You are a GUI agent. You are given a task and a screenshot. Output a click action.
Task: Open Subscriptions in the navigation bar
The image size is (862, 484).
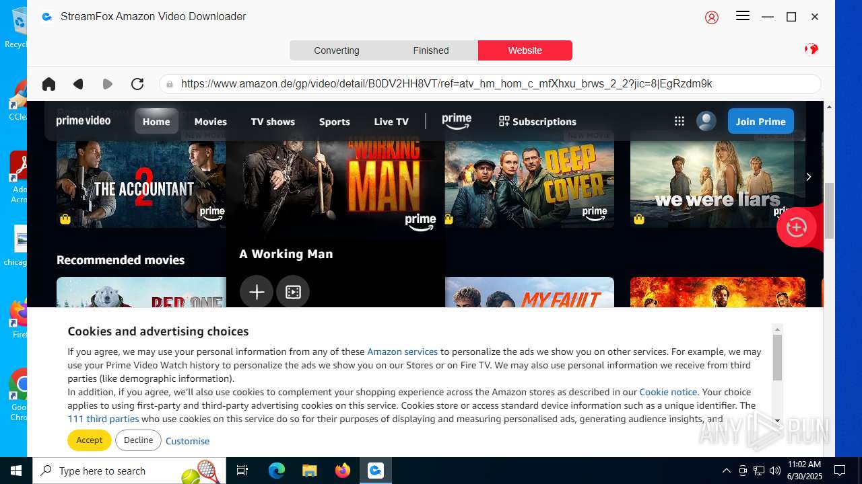(537, 122)
